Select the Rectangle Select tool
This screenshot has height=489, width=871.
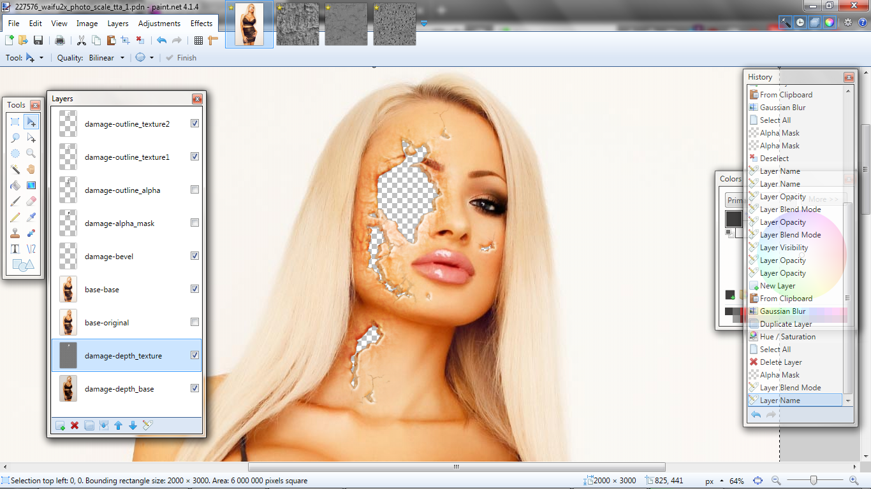click(x=15, y=122)
